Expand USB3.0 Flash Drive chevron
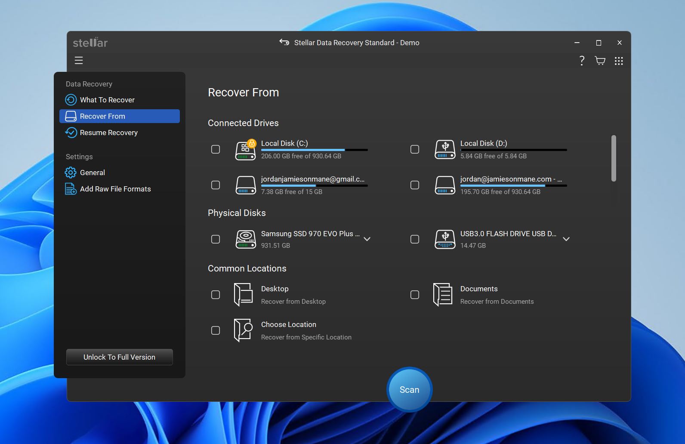The image size is (685, 444). click(566, 239)
